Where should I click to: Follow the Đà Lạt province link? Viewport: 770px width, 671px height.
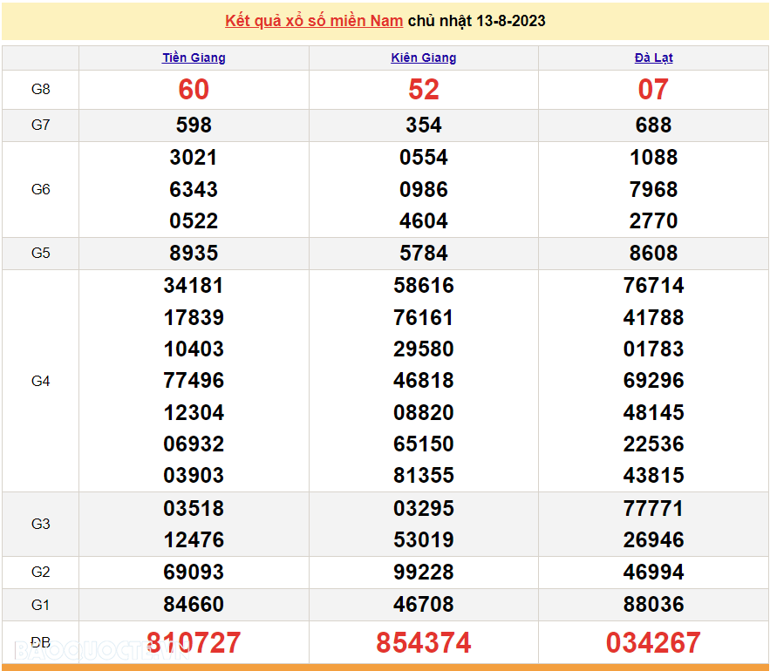point(653,58)
